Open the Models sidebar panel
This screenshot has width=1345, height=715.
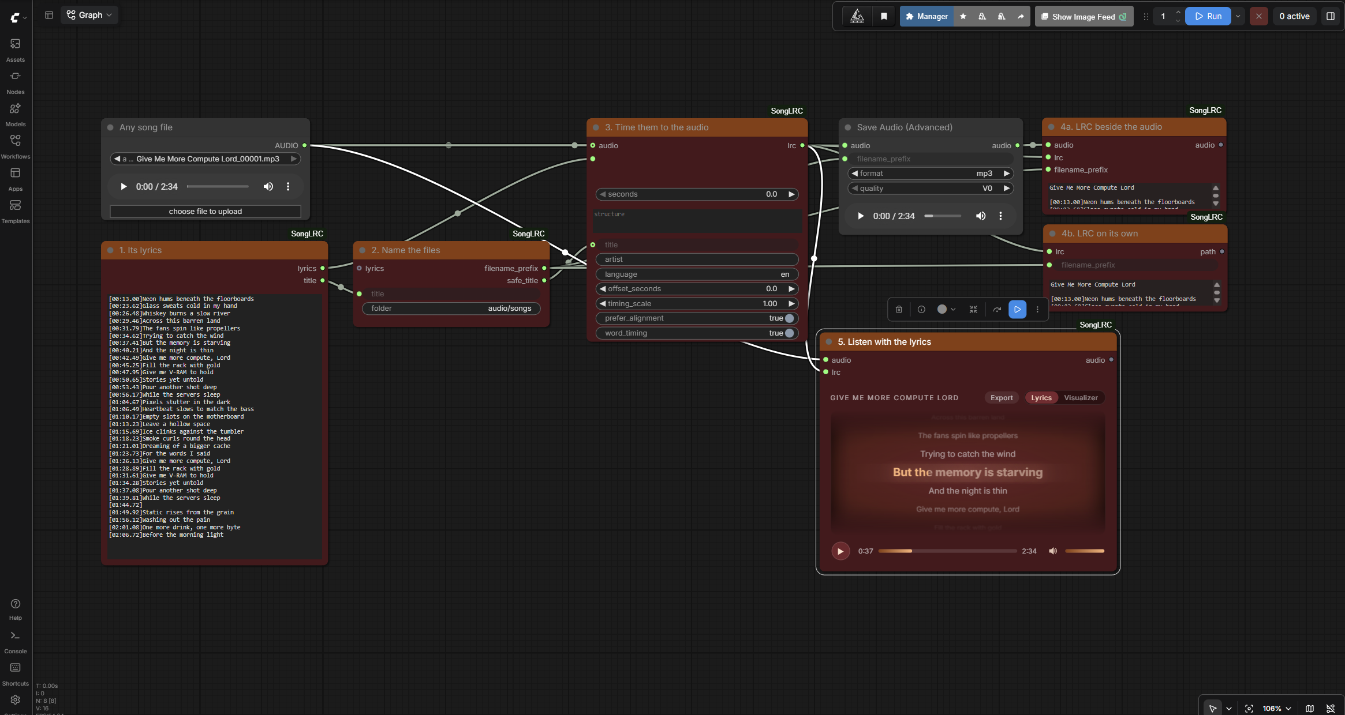click(16, 114)
